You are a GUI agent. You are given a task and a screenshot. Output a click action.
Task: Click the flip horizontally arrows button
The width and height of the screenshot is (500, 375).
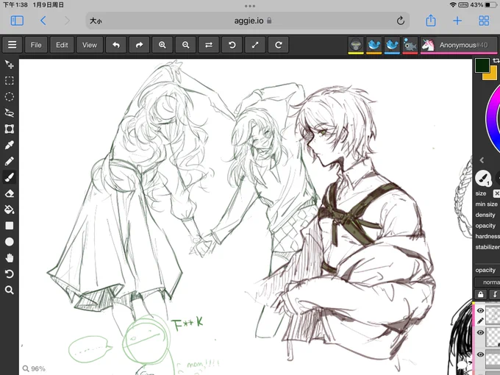tap(209, 45)
